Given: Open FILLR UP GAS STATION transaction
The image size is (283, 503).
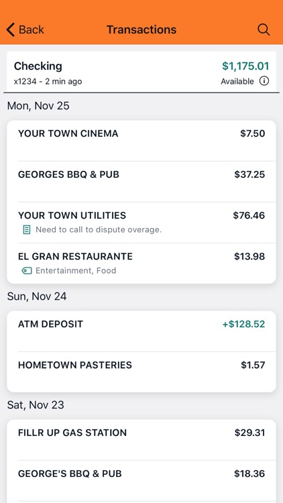Looking at the screenshot, I should click(x=141, y=440).
